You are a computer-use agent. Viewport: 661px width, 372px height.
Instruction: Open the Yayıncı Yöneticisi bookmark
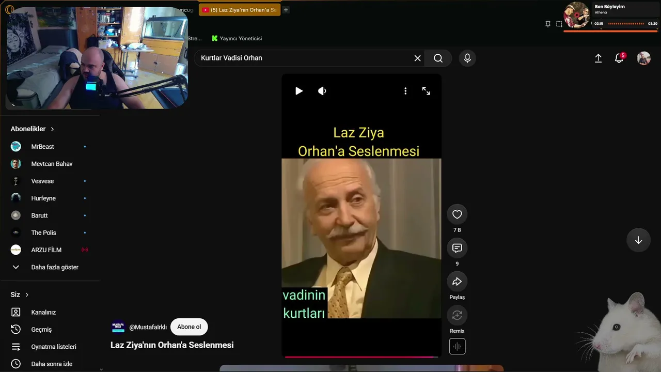click(x=237, y=38)
